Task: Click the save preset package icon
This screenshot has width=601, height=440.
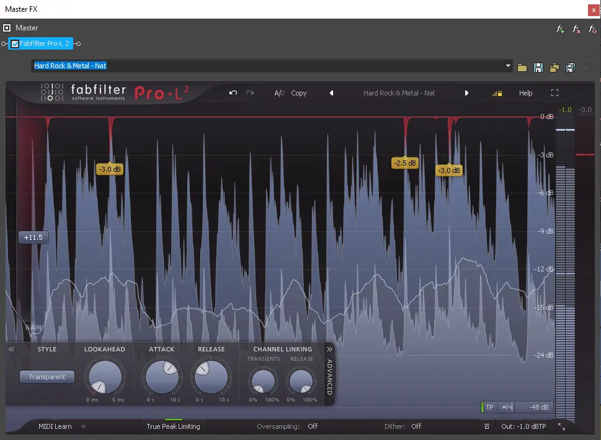Action: (x=571, y=68)
